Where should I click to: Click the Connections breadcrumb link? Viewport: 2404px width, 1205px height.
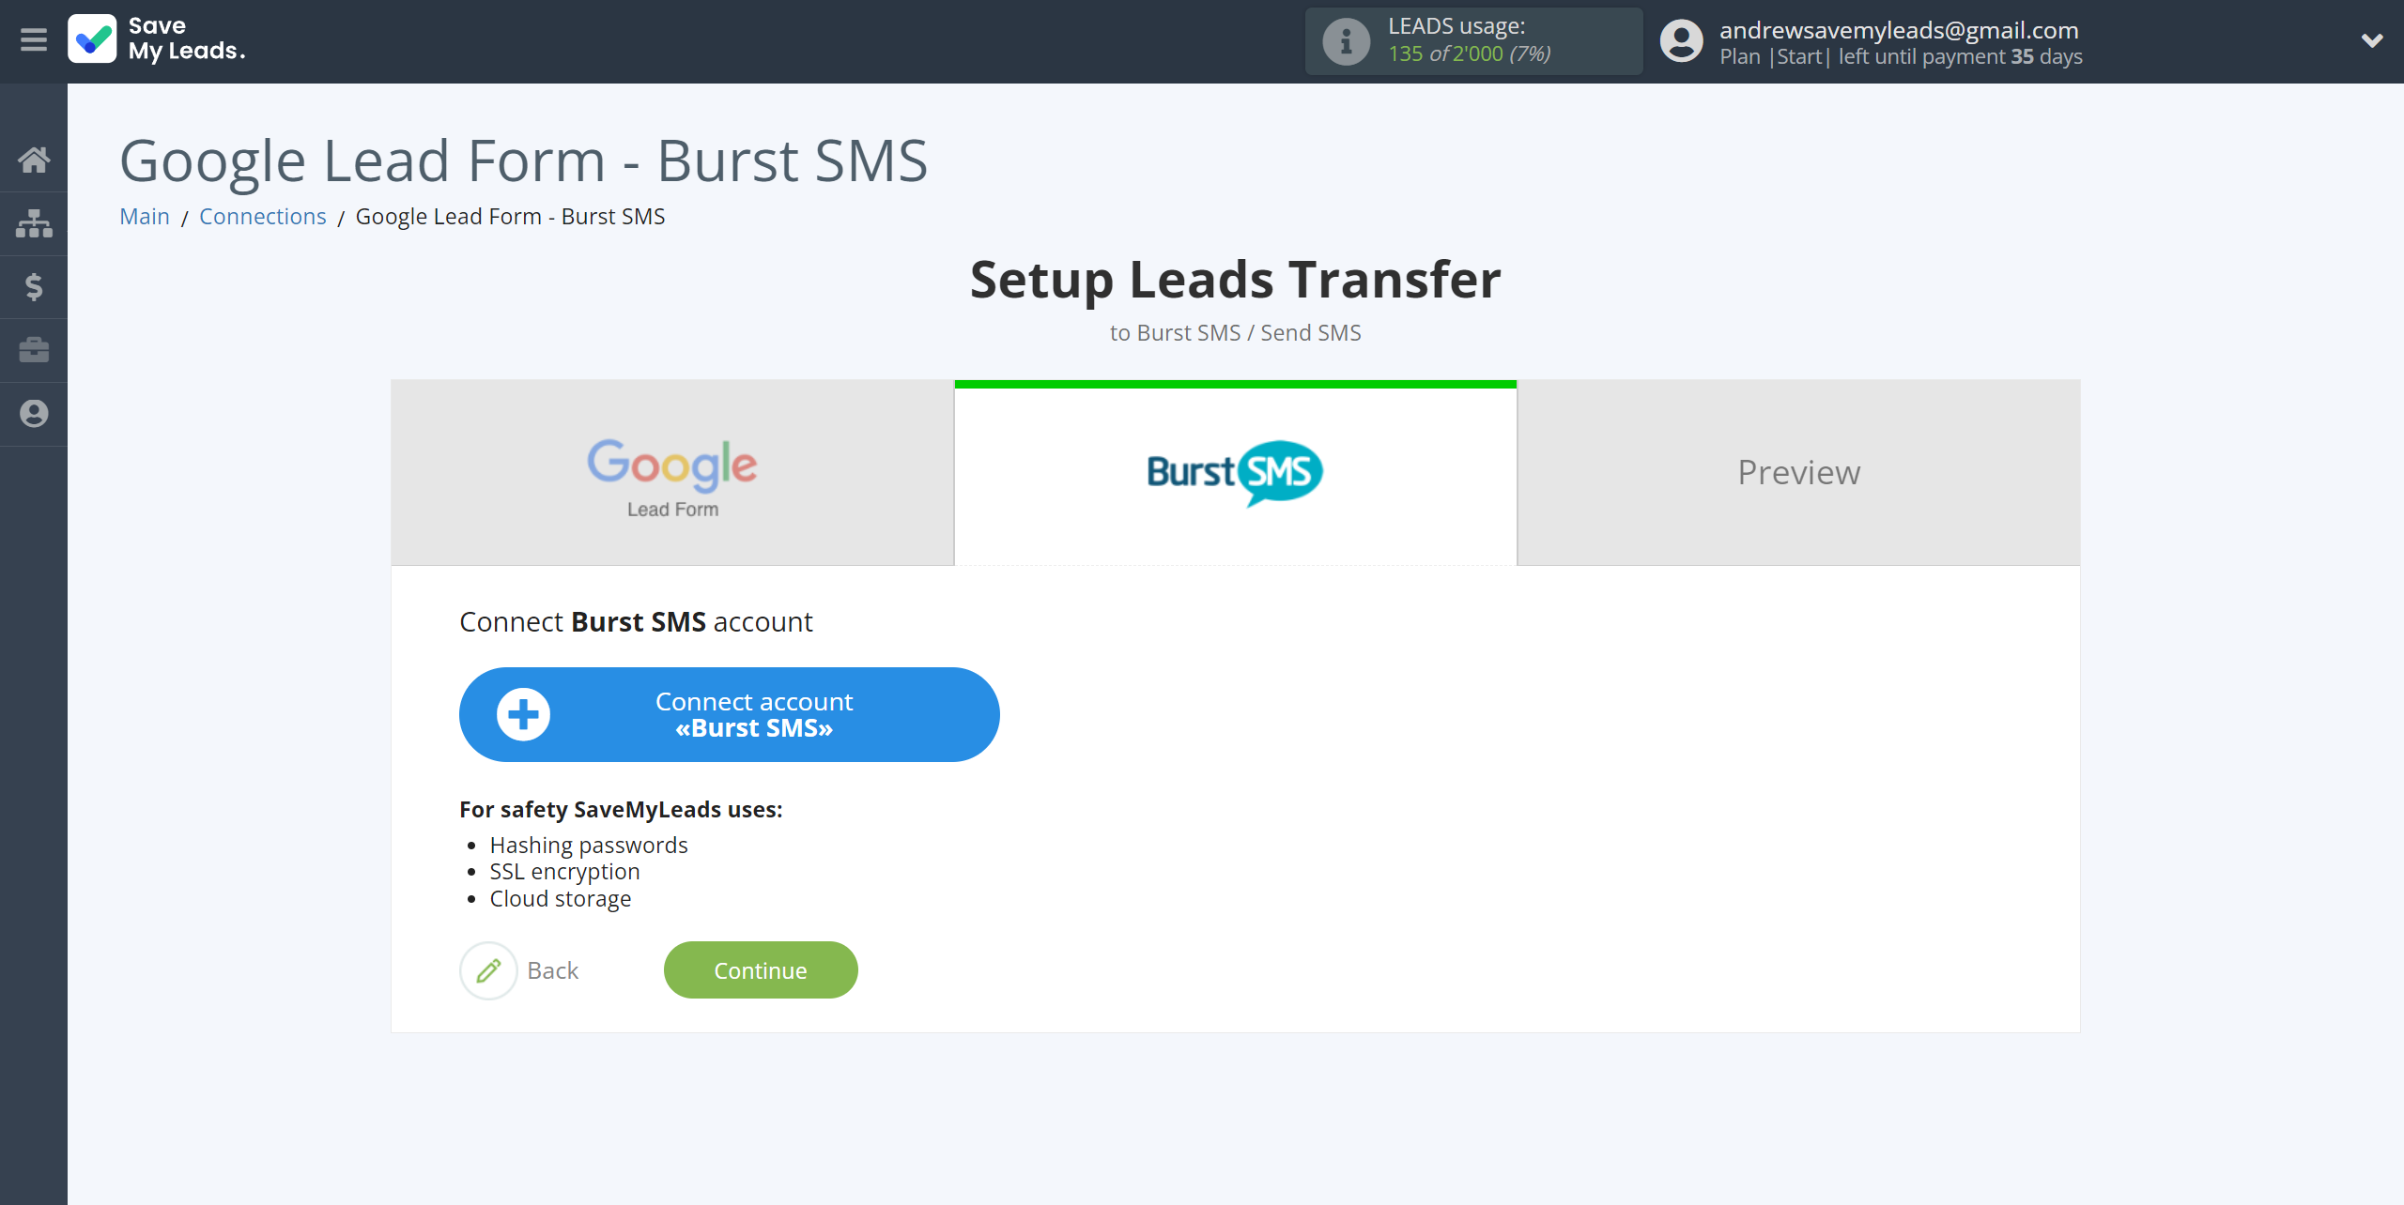point(263,215)
